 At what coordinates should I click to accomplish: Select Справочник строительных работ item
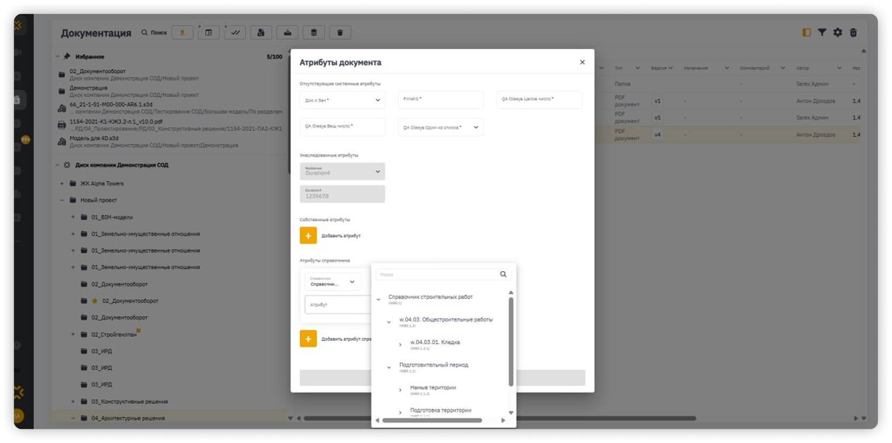click(430, 297)
